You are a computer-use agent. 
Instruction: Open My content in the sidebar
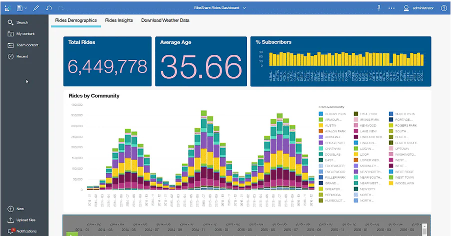click(21, 34)
